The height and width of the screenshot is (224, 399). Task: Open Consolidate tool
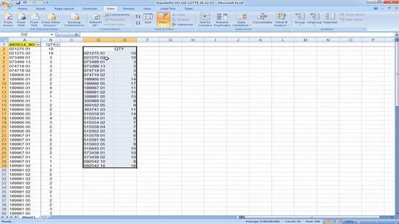262,19
